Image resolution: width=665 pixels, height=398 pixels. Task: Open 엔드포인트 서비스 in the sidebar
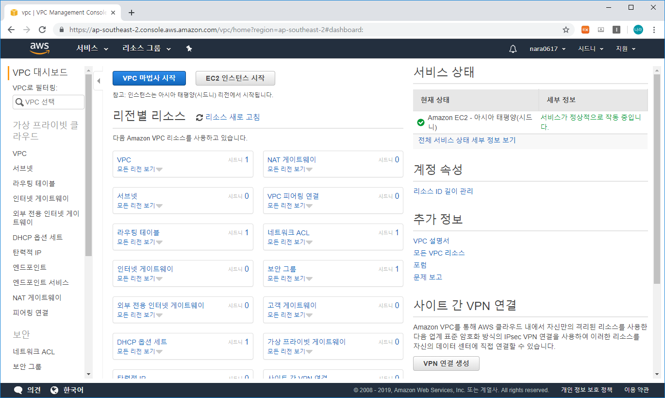pyautogui.click(x=41, y=282)
